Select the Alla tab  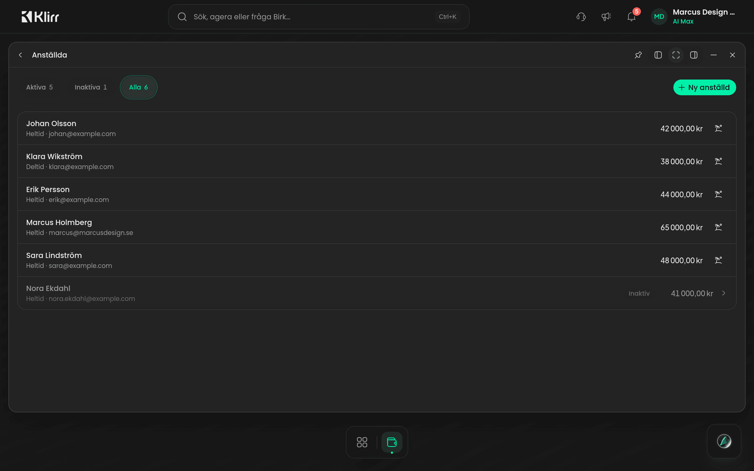(139, 88)
